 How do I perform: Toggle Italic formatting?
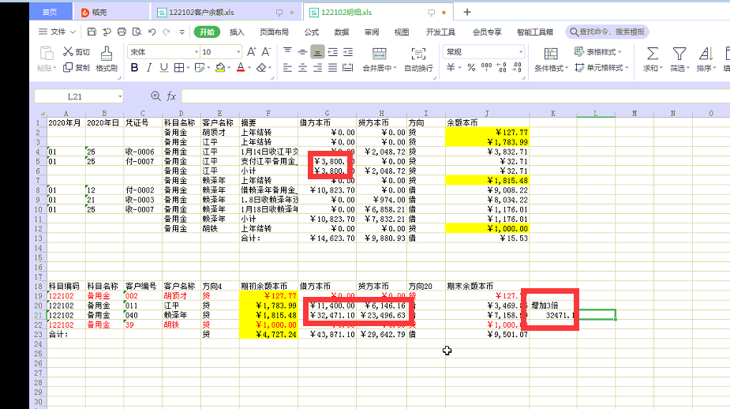click(149, 68)
